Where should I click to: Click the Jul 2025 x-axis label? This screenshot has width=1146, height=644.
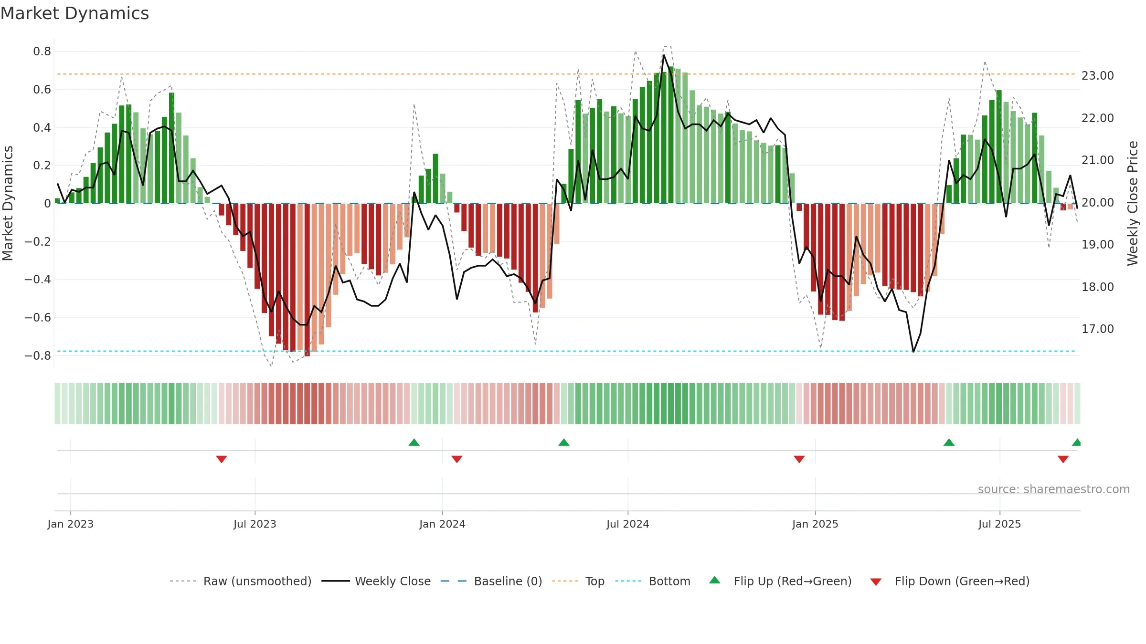[x=1000, y=524]
